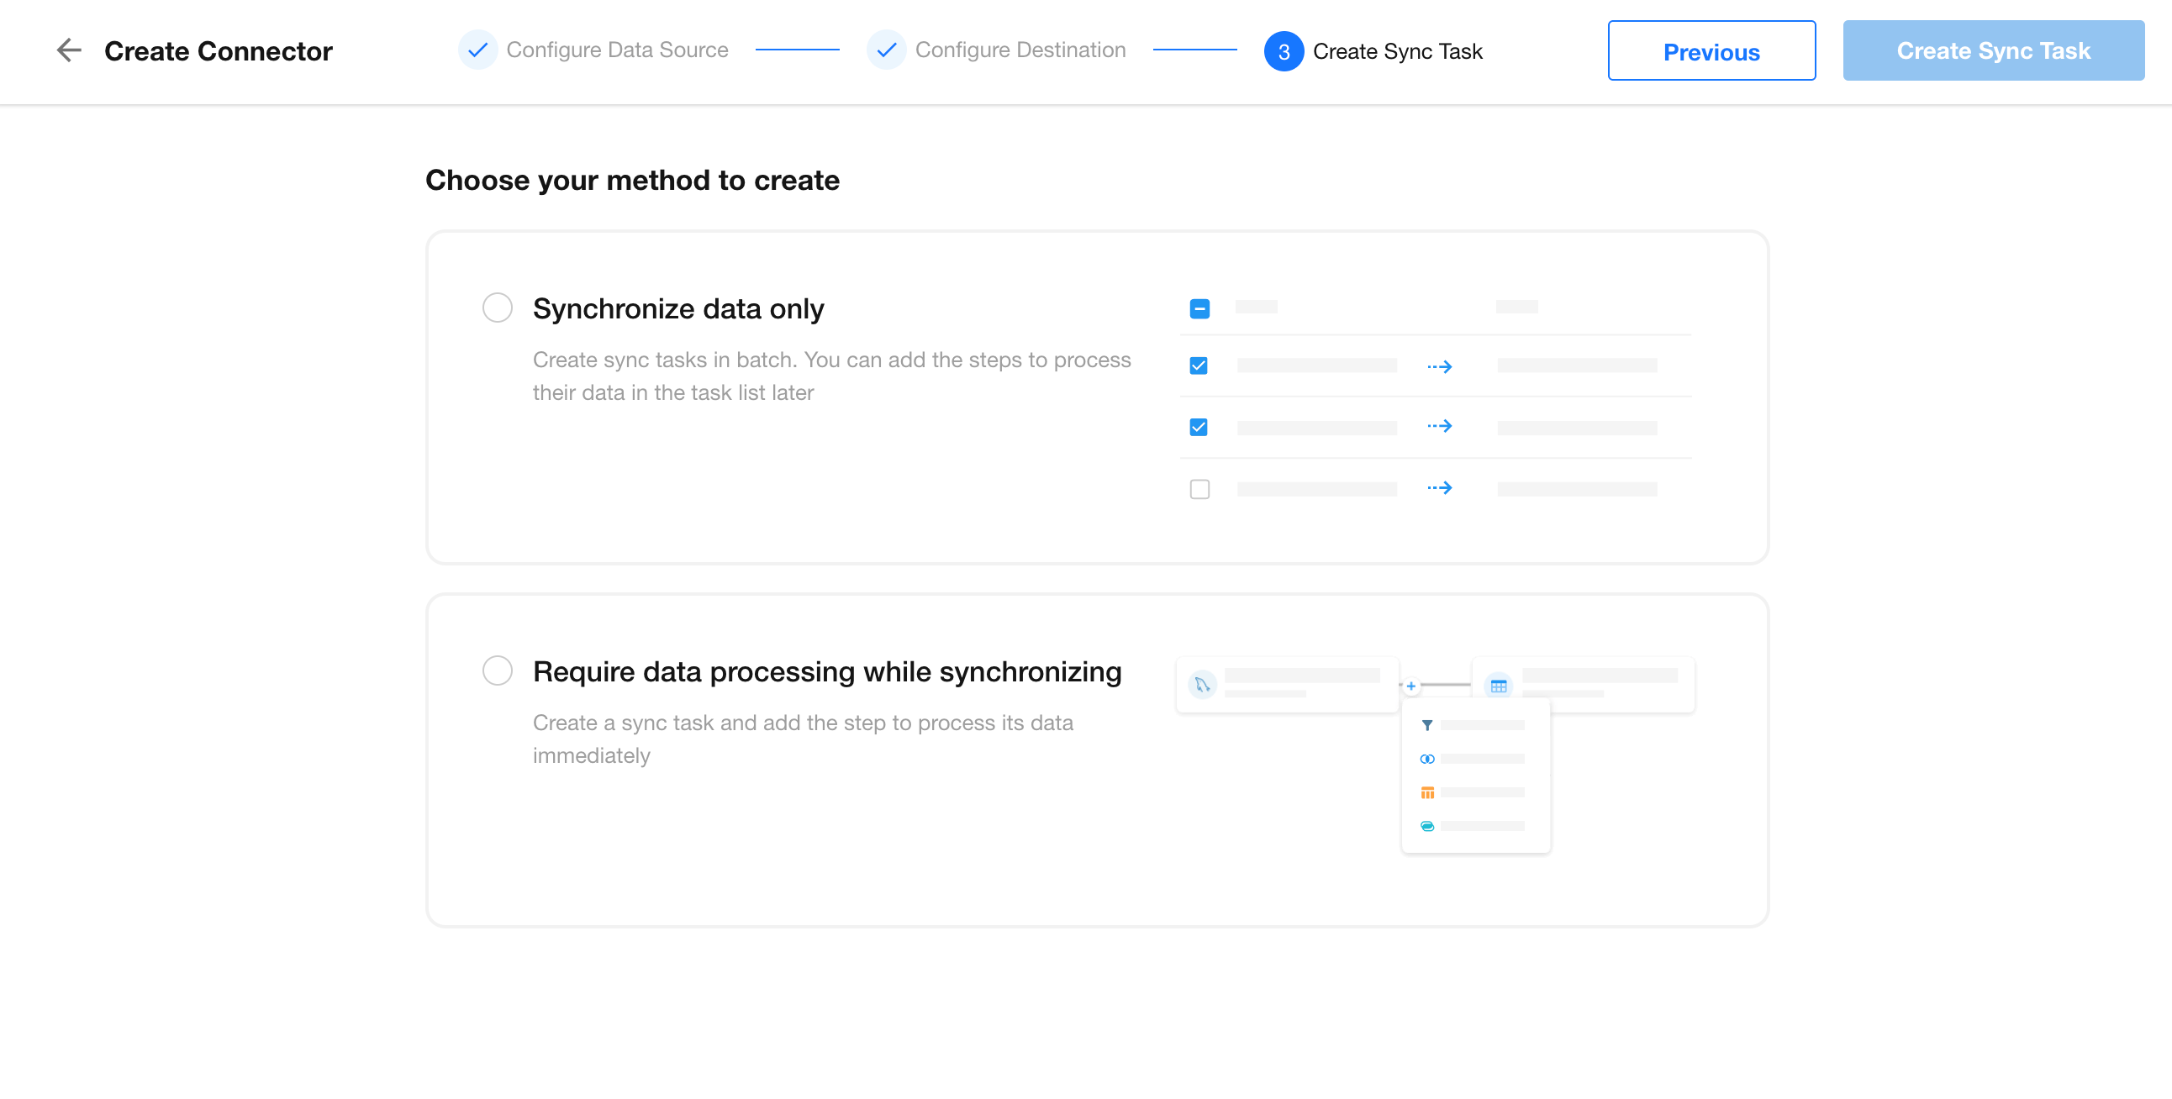
Task: Click the orange column table icon
Action: (1426, 792)
